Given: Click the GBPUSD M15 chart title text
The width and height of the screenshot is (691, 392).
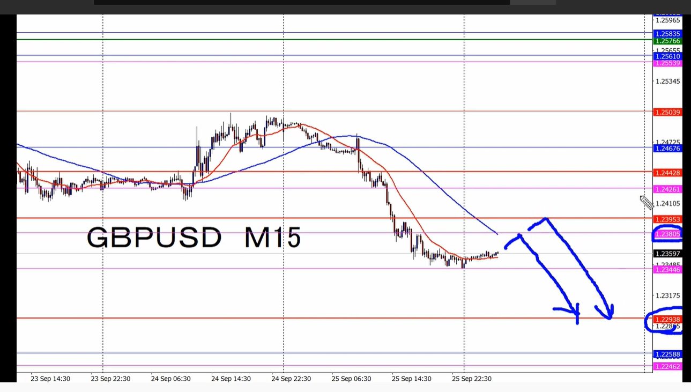Looking at the screenshot, I should point(194,238).
